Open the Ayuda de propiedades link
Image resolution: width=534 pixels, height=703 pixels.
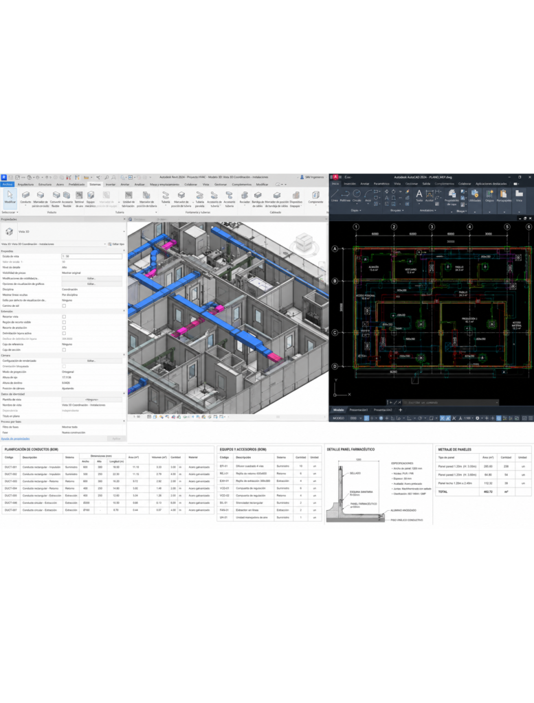[x=15, y=439]
